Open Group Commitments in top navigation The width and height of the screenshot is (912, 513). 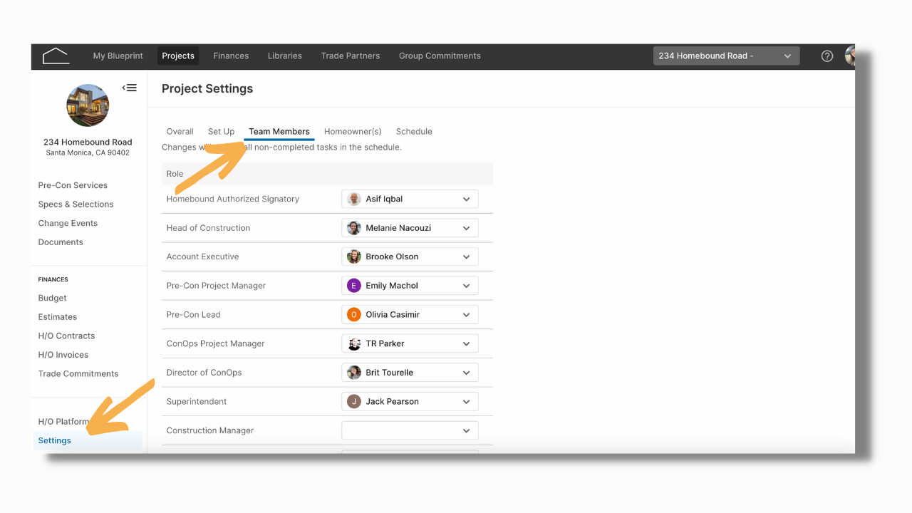(x=440, y=56)
